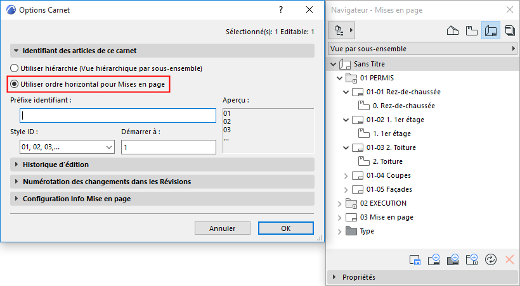This screenshot has height=286, width=520.
Task: Open the Publisher Sets icon in Navigator
Action: pos(509,30)
